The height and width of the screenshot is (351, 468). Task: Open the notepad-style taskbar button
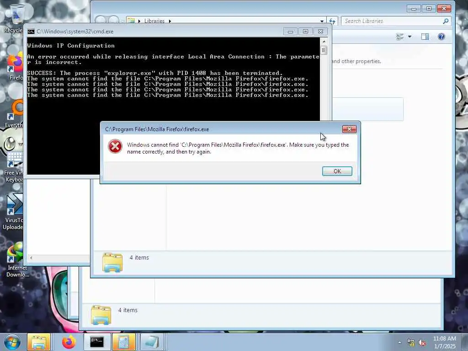coord(151,342)
